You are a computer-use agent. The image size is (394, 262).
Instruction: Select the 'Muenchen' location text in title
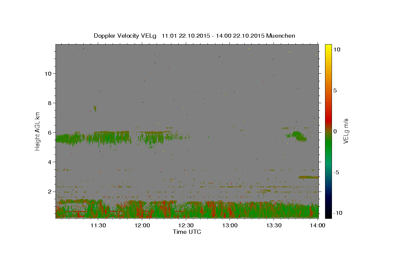coord(281,36)
